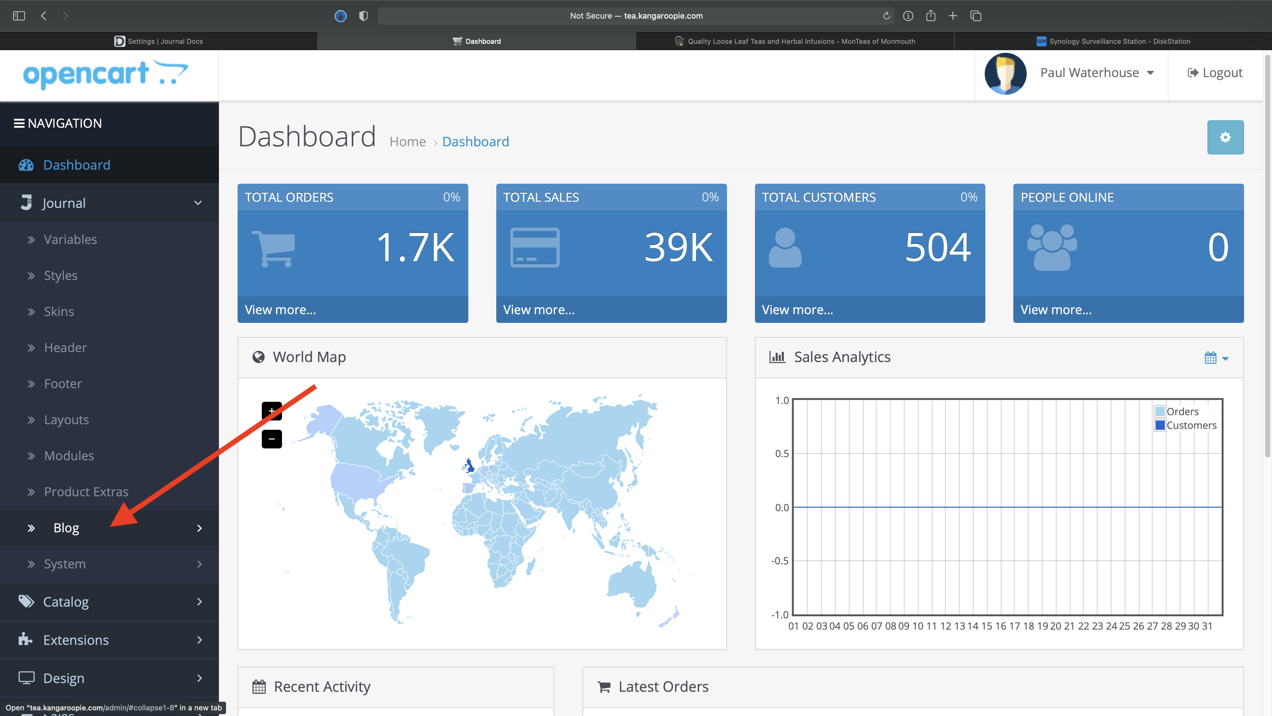Click the shield privacy report icon
The width and height of the screenshot is (1272, 716).
pyautogui.click(x=363, y=16)
